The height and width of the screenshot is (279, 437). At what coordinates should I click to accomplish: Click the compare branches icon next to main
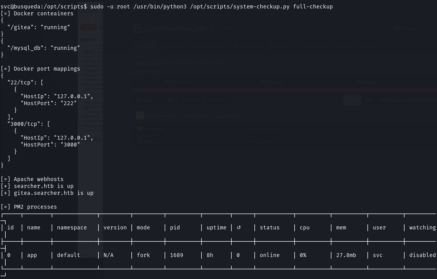(170, 101)
